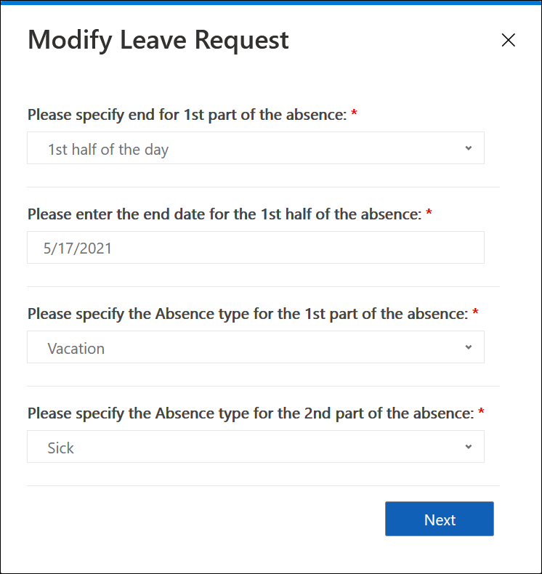This screenshot has height=574, width=542.
Task: Click the label 'Please enter the end date' text
Action: pos(224,214)
